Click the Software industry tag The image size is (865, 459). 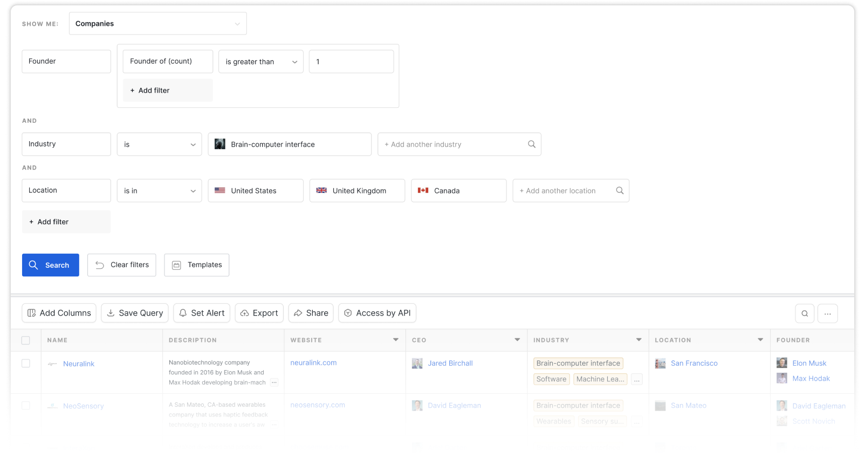coord(551,379)
